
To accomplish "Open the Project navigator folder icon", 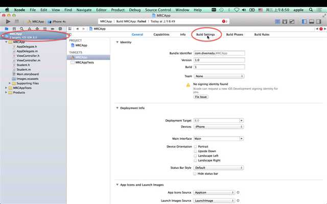I will click(x=7, y=29).
